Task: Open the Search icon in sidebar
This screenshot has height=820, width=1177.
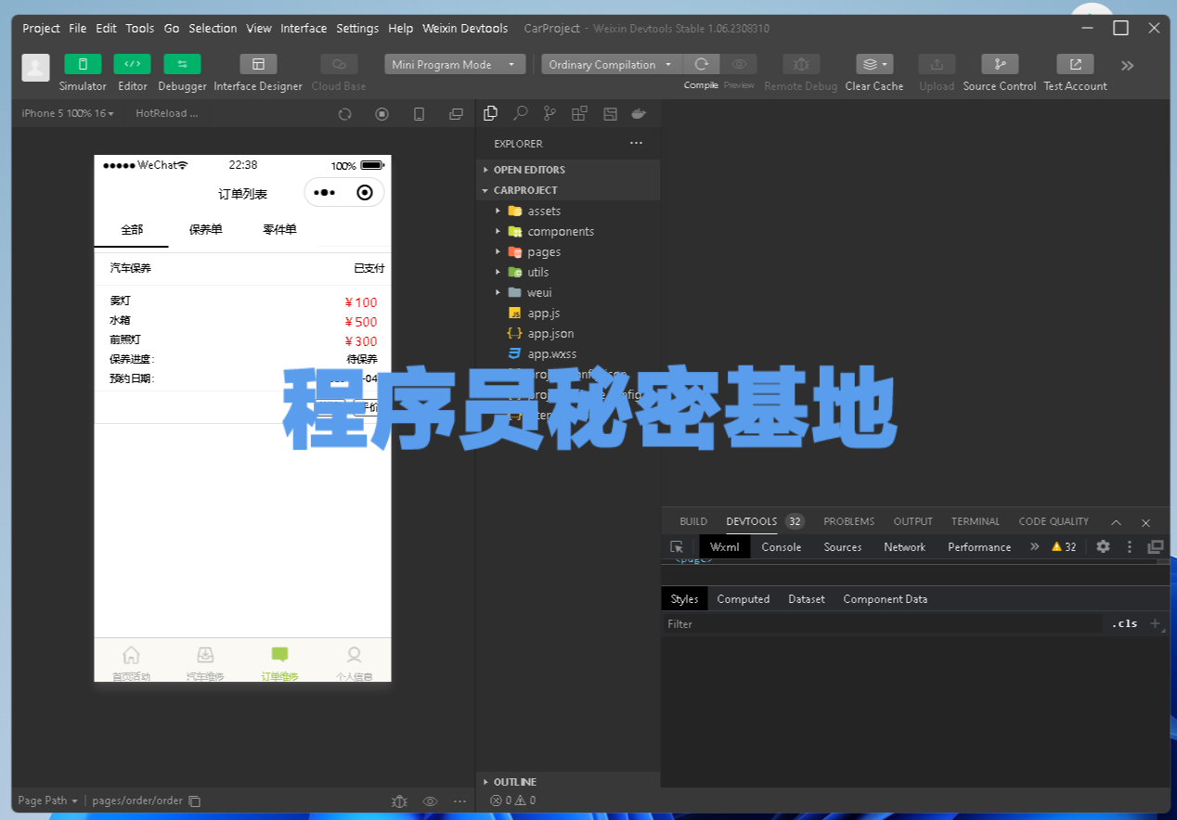Action: [x=521, y=113]
